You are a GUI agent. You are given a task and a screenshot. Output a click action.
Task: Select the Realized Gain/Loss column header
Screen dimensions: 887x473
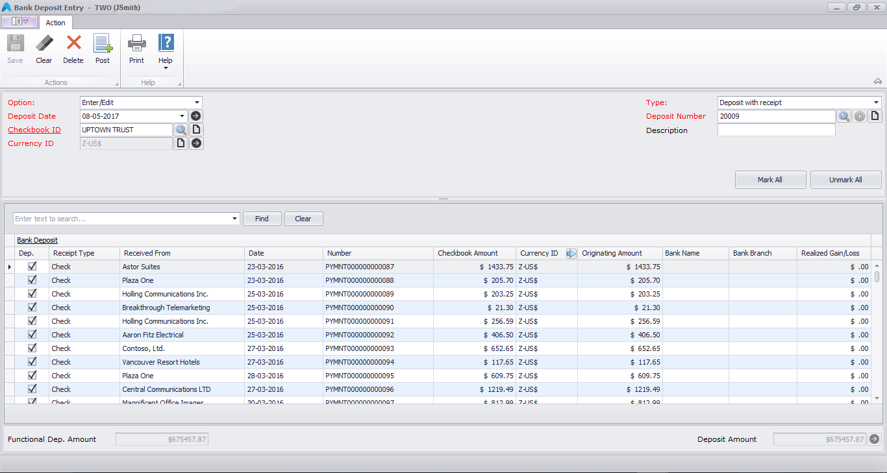click(834, 253)
